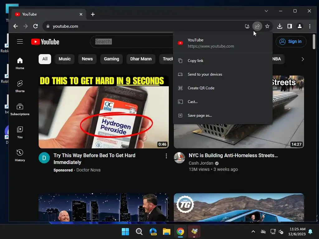The image size is (319, 239).
Task: Click the install app icon in address bar
Action: (x=247, y=26)
